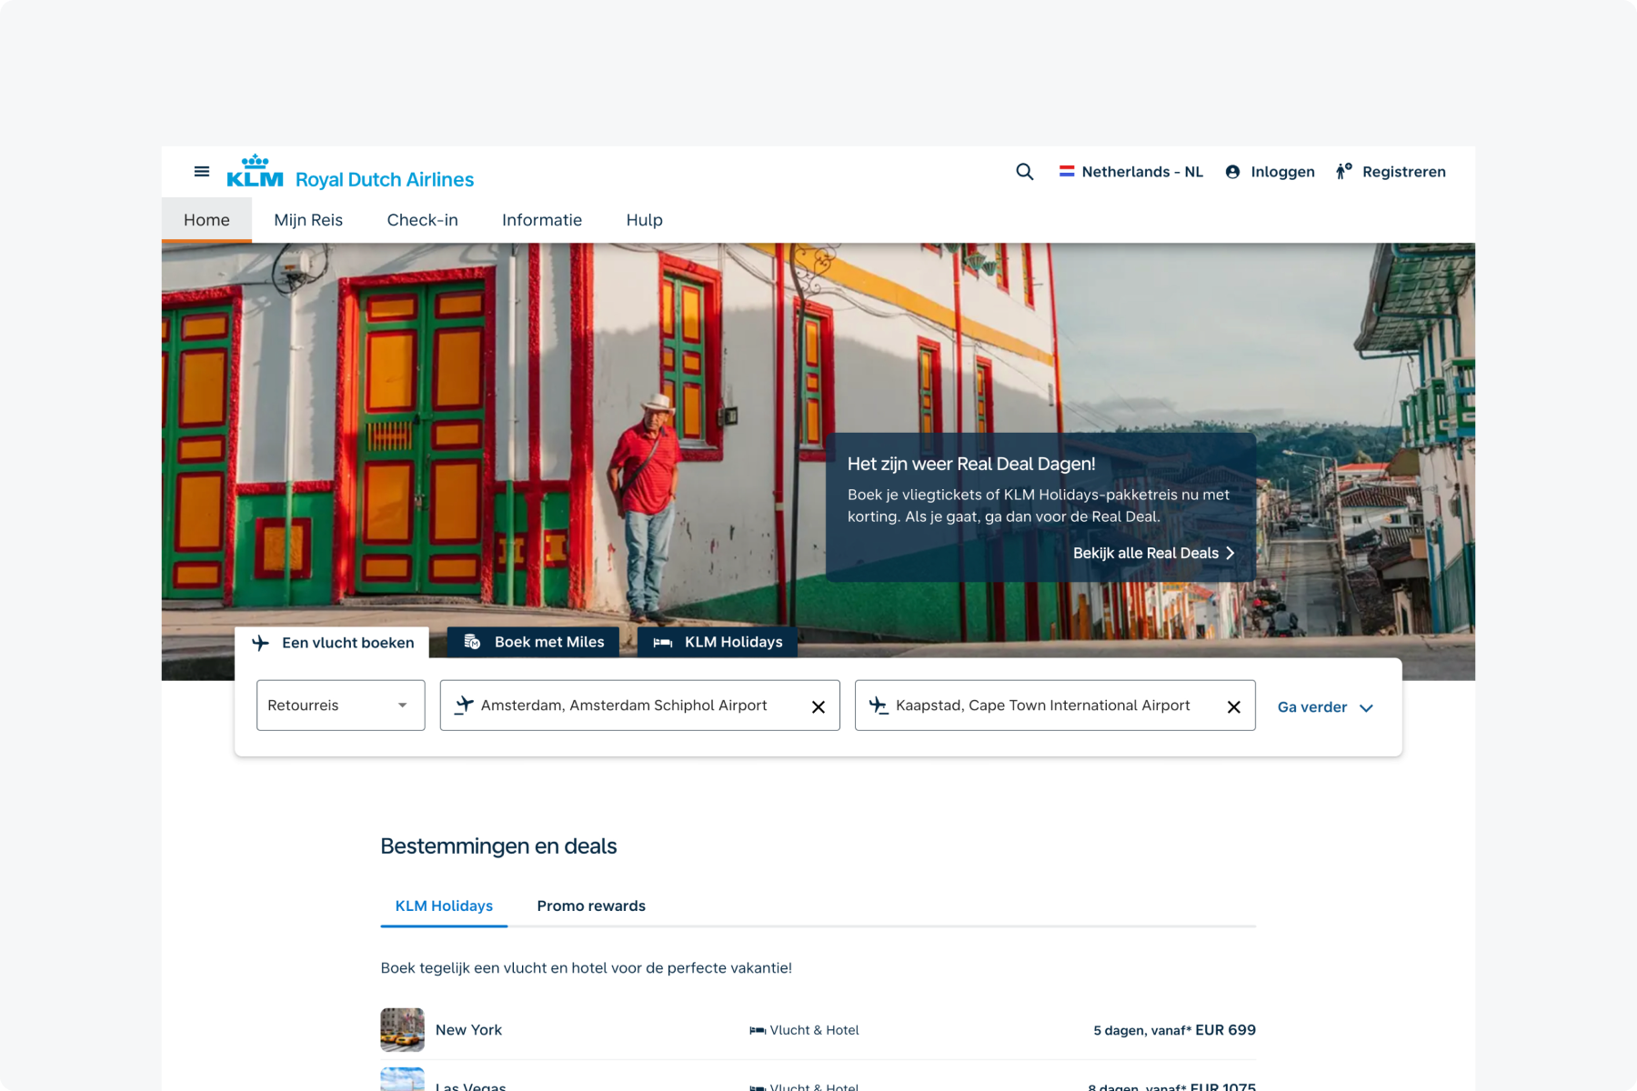Click the New York bed icon
1637x1091 pixels.
(x=757, y=1030)
